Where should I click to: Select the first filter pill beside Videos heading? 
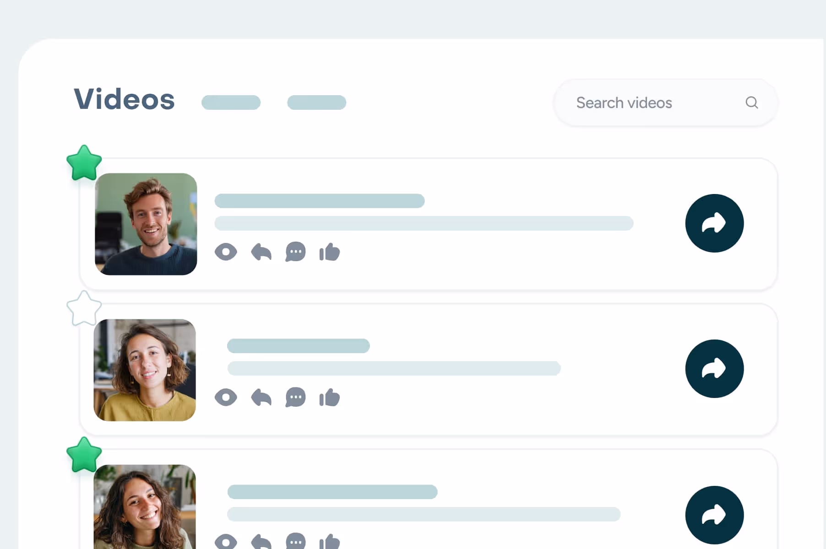(231, 102)
